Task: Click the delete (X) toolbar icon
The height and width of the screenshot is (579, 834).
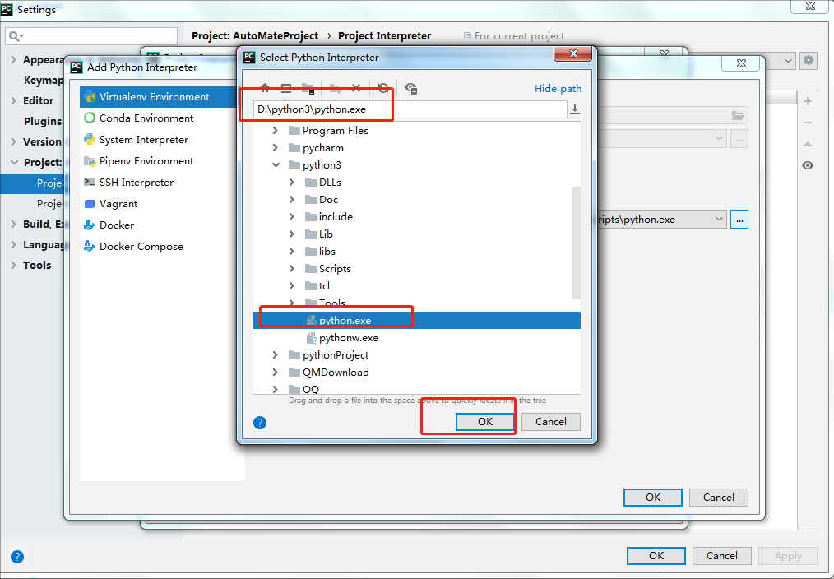Action: 356,88
